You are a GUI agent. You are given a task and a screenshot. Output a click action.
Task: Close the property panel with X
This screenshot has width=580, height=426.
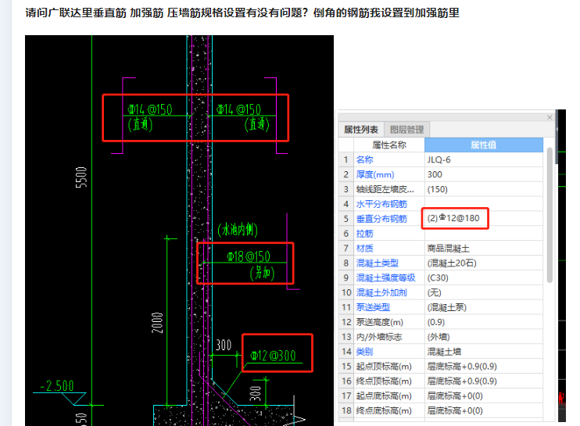(x=550, y=117)
